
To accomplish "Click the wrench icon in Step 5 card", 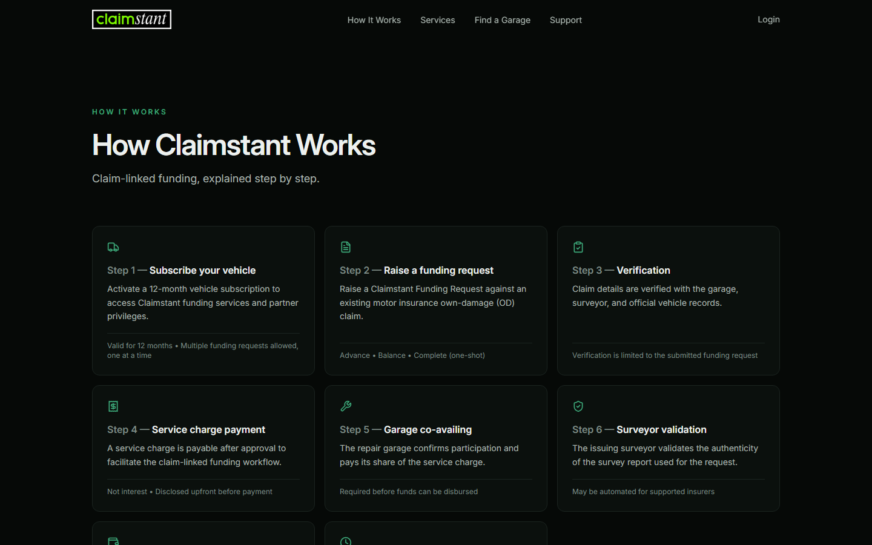I will 346,406.
